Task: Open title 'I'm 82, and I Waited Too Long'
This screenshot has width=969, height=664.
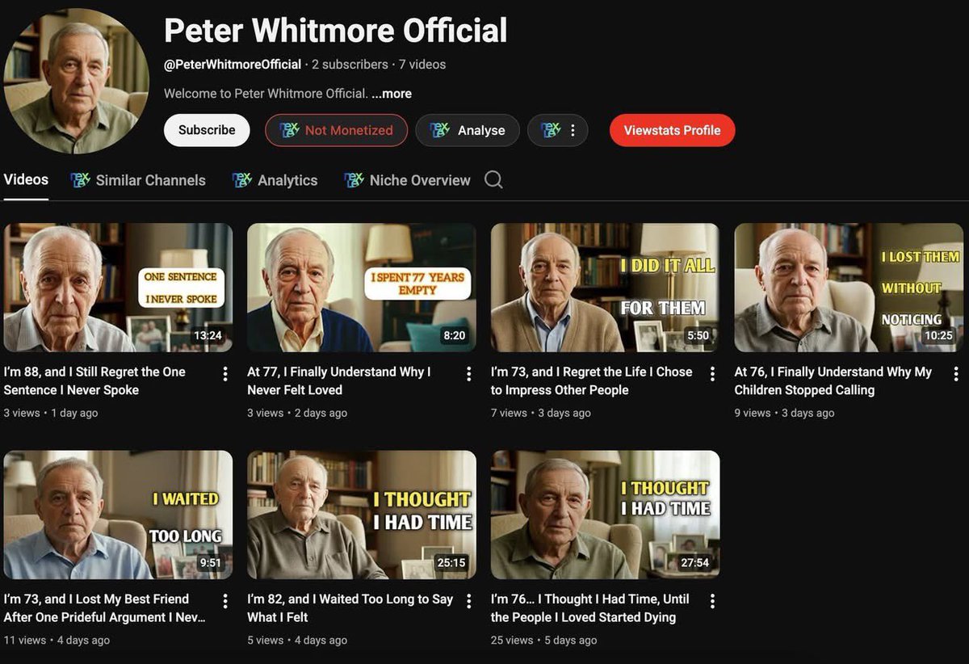Action: point(350,607)
